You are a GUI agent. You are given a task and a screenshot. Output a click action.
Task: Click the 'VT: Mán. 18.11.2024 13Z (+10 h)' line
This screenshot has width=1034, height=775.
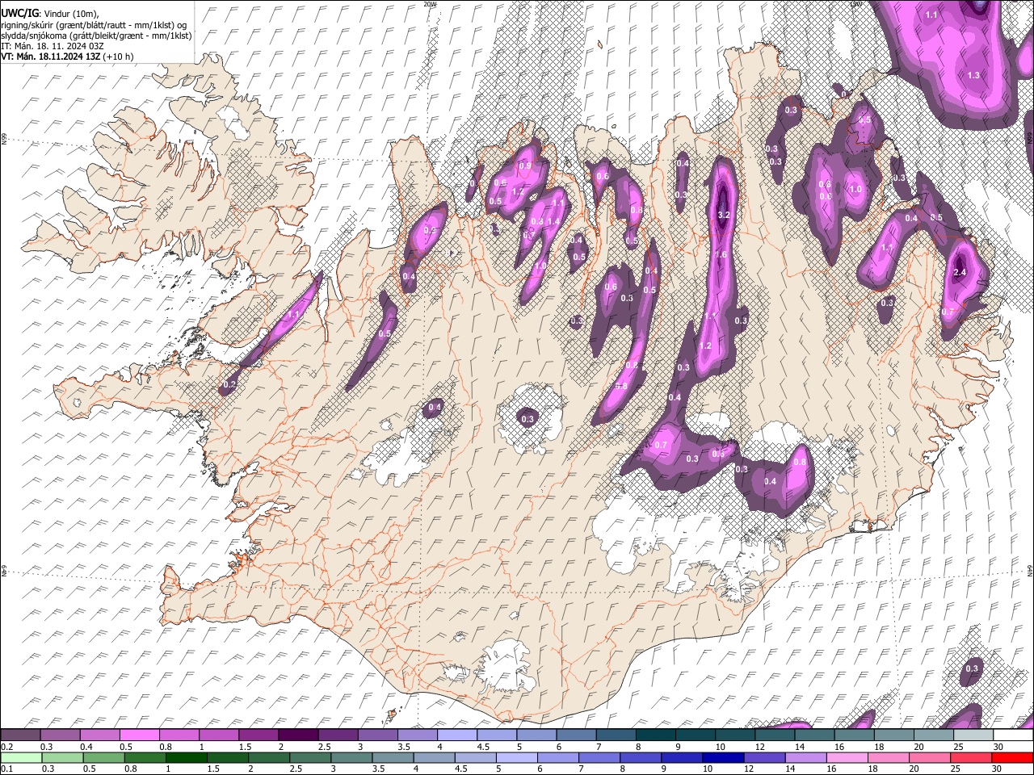click(x=67, y=57)
